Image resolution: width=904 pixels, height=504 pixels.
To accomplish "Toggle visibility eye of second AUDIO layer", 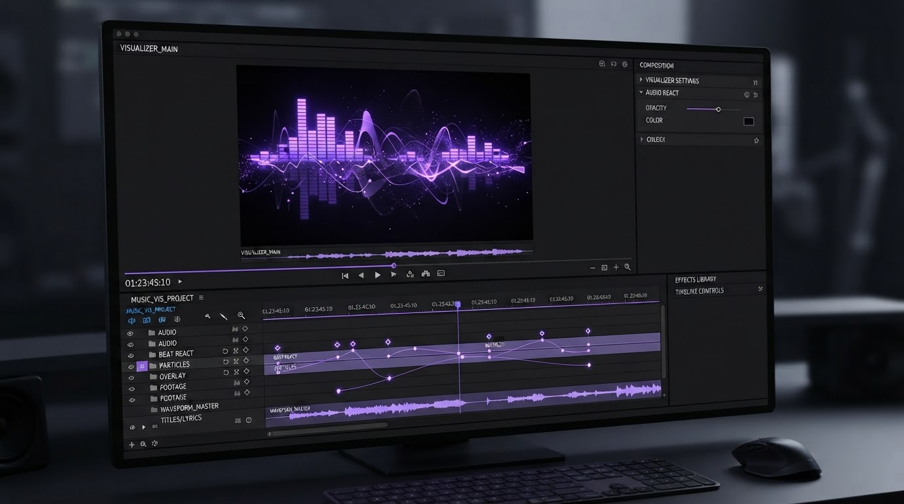I will pyautogui.click(x=130, y=345).
